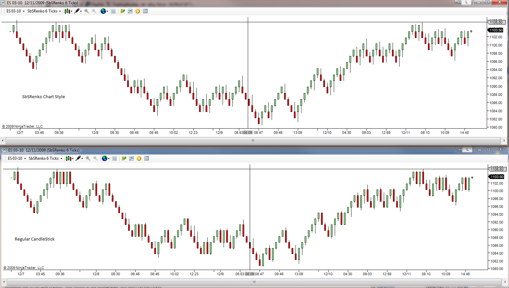Viewport: 509px width, 288px height.
Task: Click the L link button in Regular CandleStick window title bar
Action: pyautogui.click(x=468, y=150)
